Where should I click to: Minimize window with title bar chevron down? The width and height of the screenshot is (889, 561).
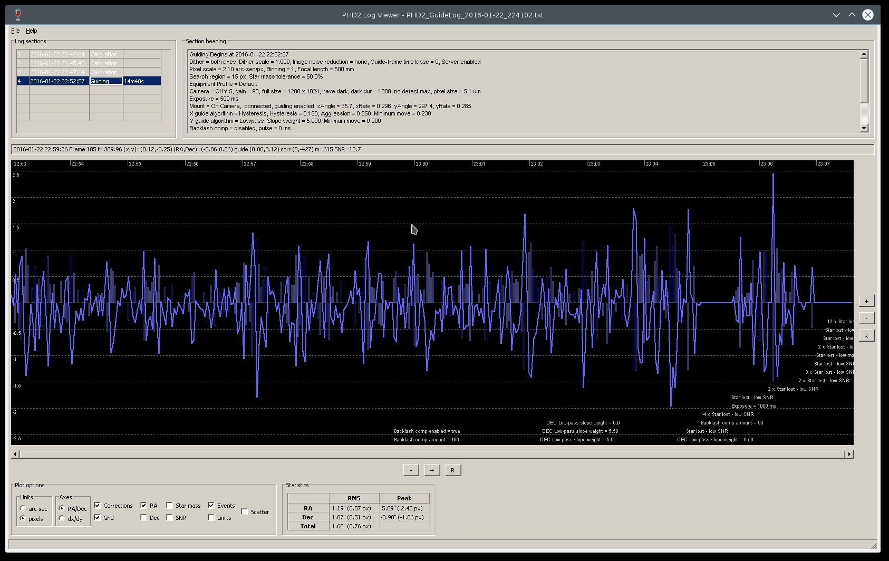click(836, 15)
